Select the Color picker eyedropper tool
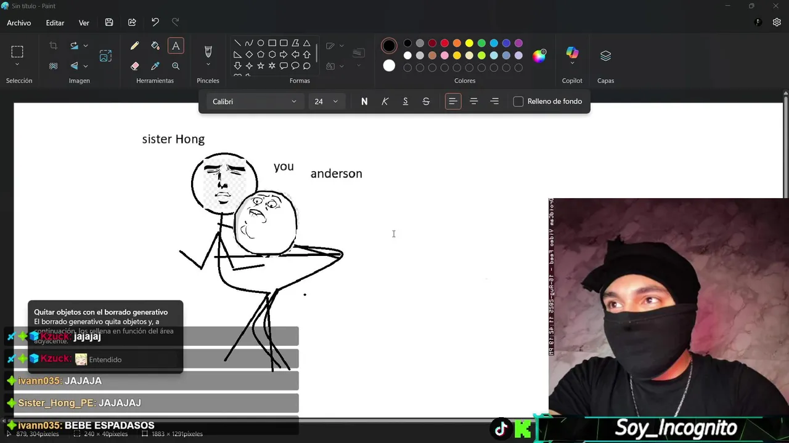This screenshot has width=789, height=443. click(x=155, y=66)
